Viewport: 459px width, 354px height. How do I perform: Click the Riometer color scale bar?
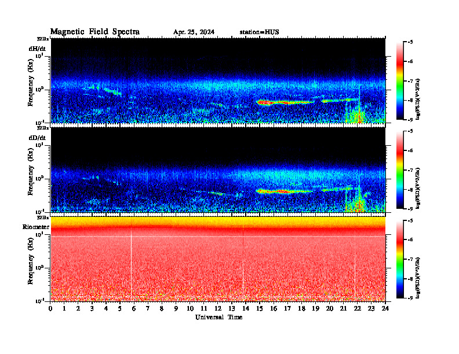pos(400,259)
